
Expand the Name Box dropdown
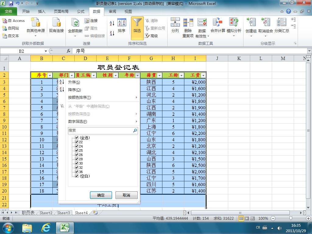pos(46,51)
